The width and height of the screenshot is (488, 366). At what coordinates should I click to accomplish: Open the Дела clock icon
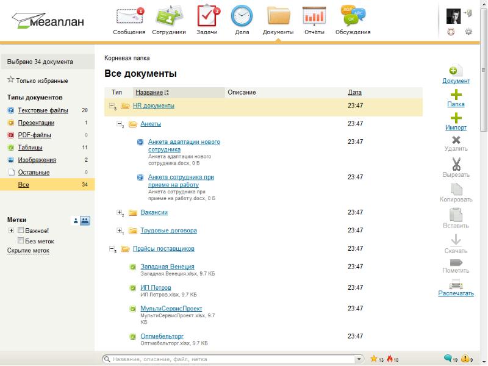click(x=242, y=16)
